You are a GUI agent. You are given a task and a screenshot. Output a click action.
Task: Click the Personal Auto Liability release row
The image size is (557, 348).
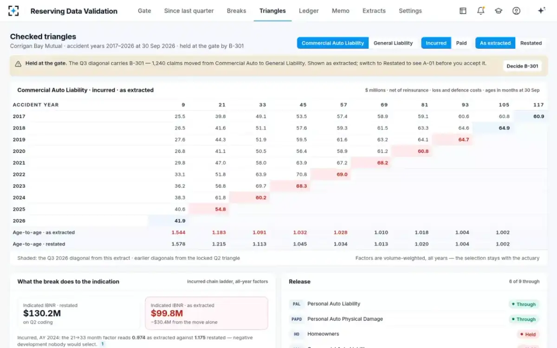(x=414, y=304)
